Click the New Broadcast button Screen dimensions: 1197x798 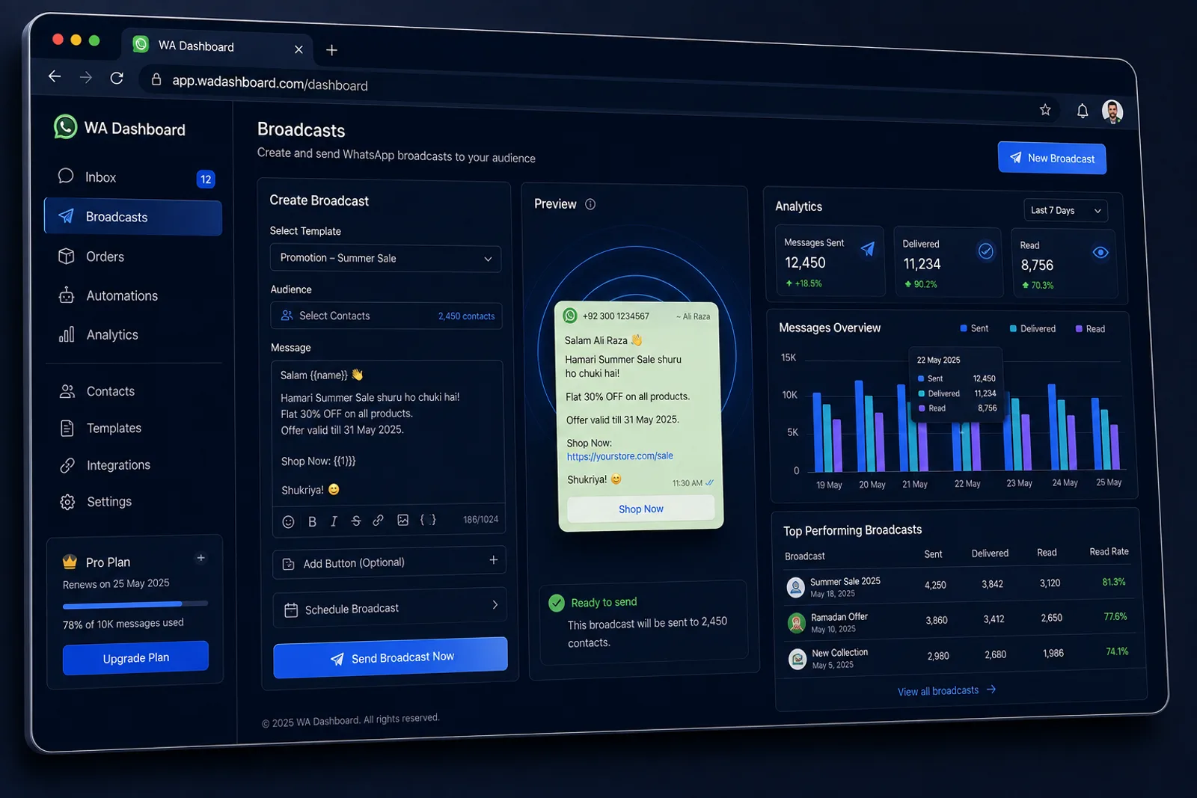click(1052, 158)
